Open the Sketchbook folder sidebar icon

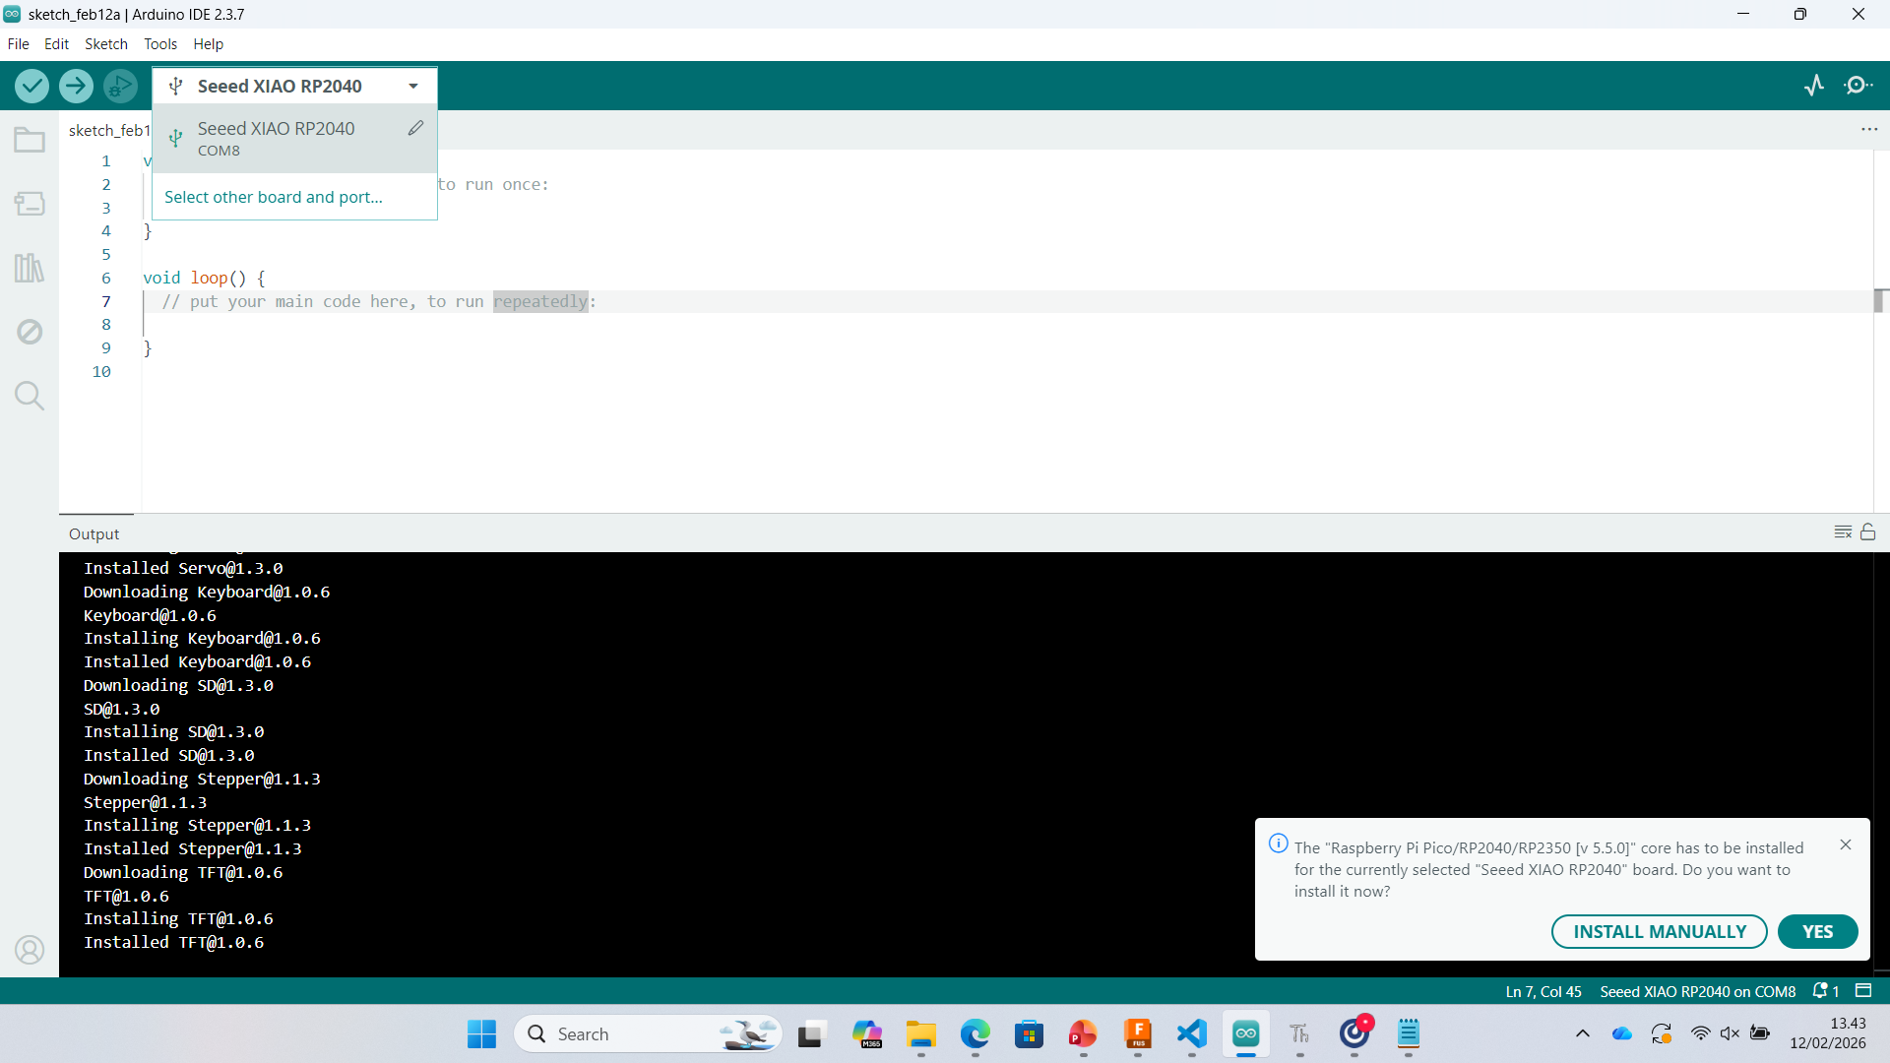pyautogui.click(x=30, y=140)
